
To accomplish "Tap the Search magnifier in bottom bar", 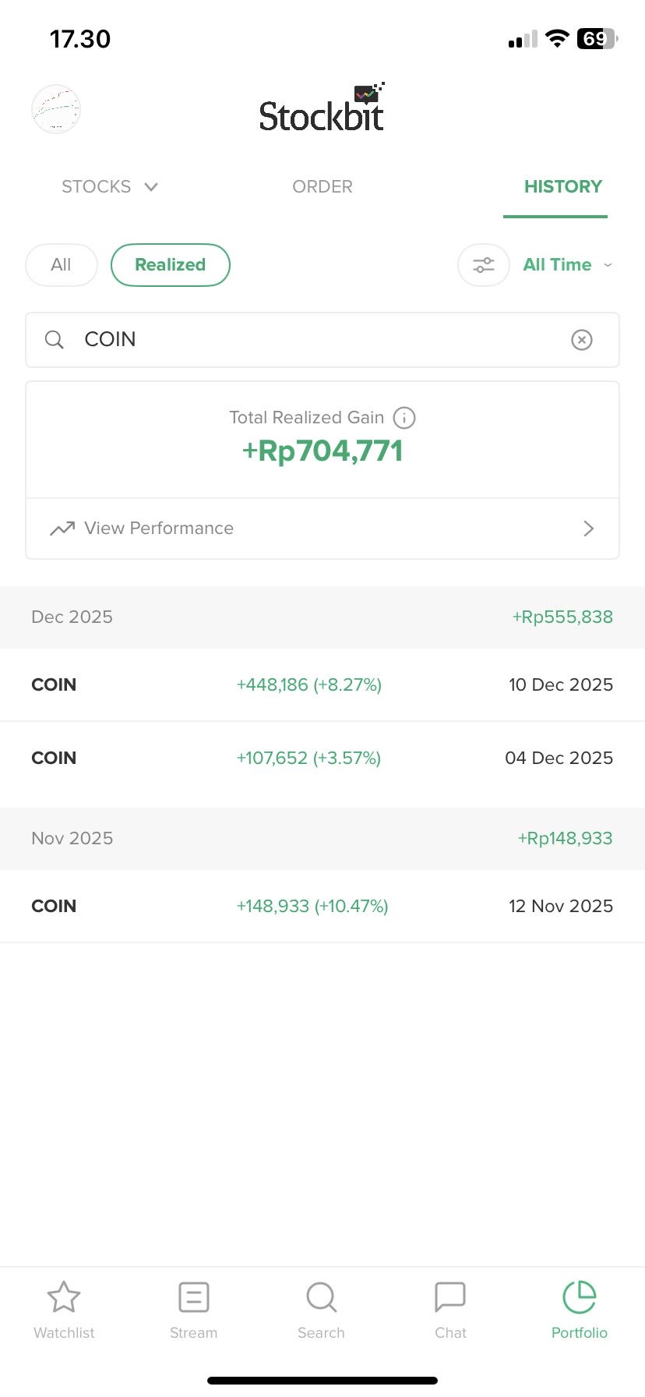I will [x=321, y=1297].
